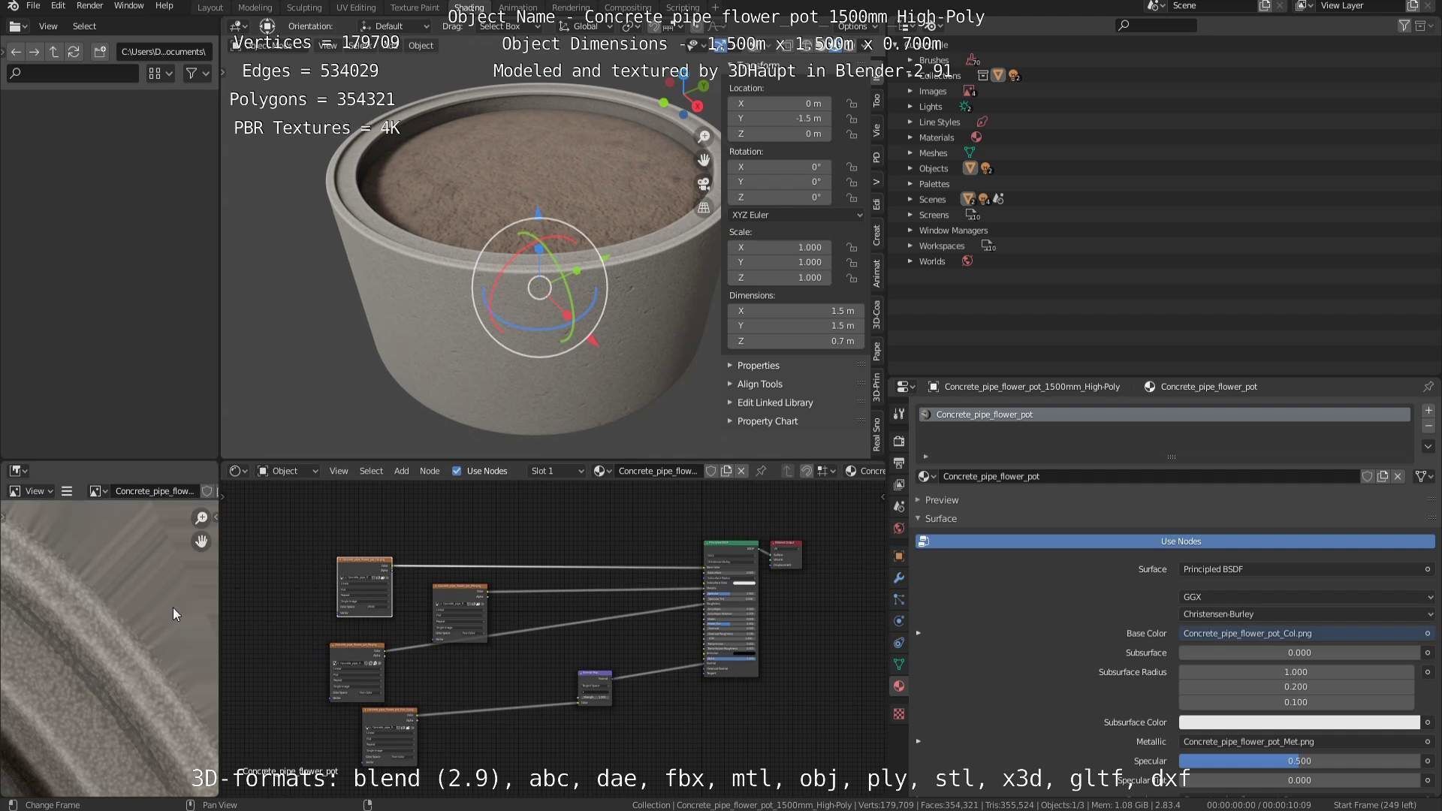Click the viewport zoom magnifier icon
This screenshot has width=1442, height=811.
point(704,137)
